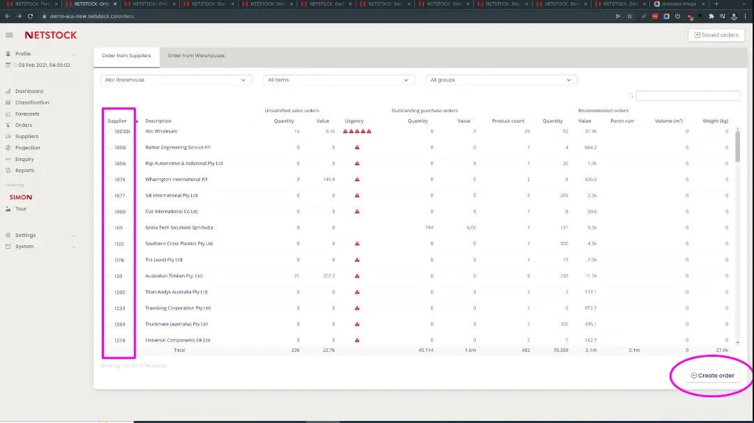
Task: Click the Enquiry sidebar icon
Action: pos(8,159)
